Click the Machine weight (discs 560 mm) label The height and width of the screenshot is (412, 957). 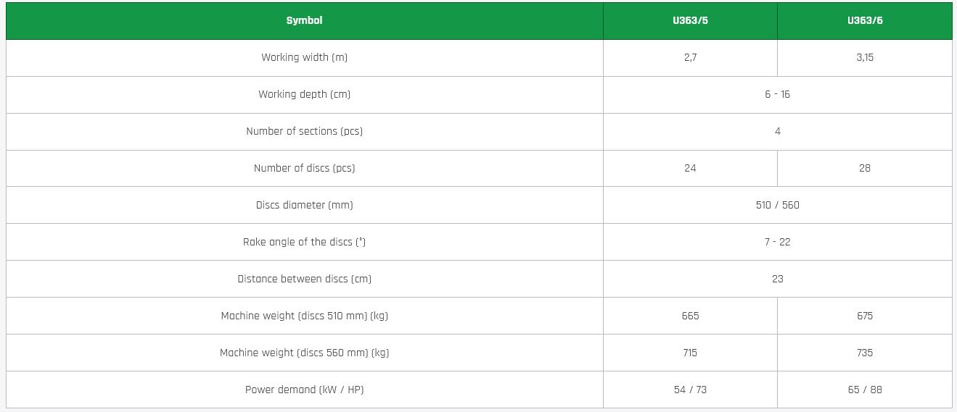tap(304, 353)
